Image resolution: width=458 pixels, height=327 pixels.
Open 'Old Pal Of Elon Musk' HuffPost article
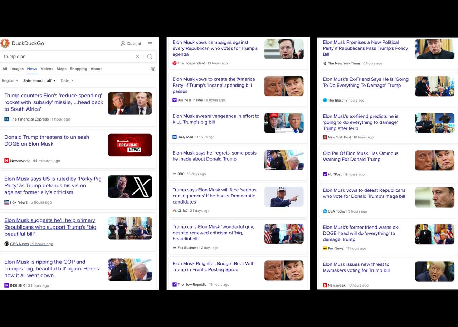[361, 156]
